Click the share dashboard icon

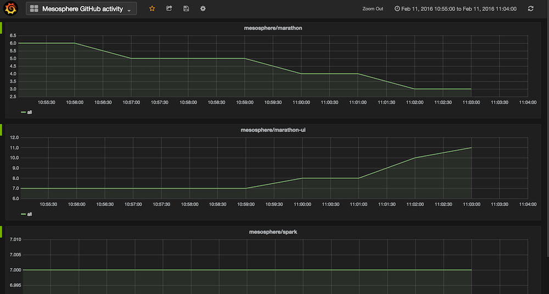click(x=169, y=8)
